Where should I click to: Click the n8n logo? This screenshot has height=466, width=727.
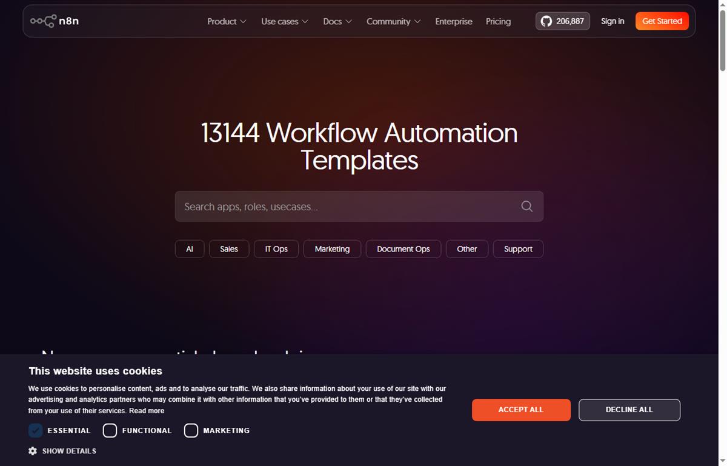[55, 21]
